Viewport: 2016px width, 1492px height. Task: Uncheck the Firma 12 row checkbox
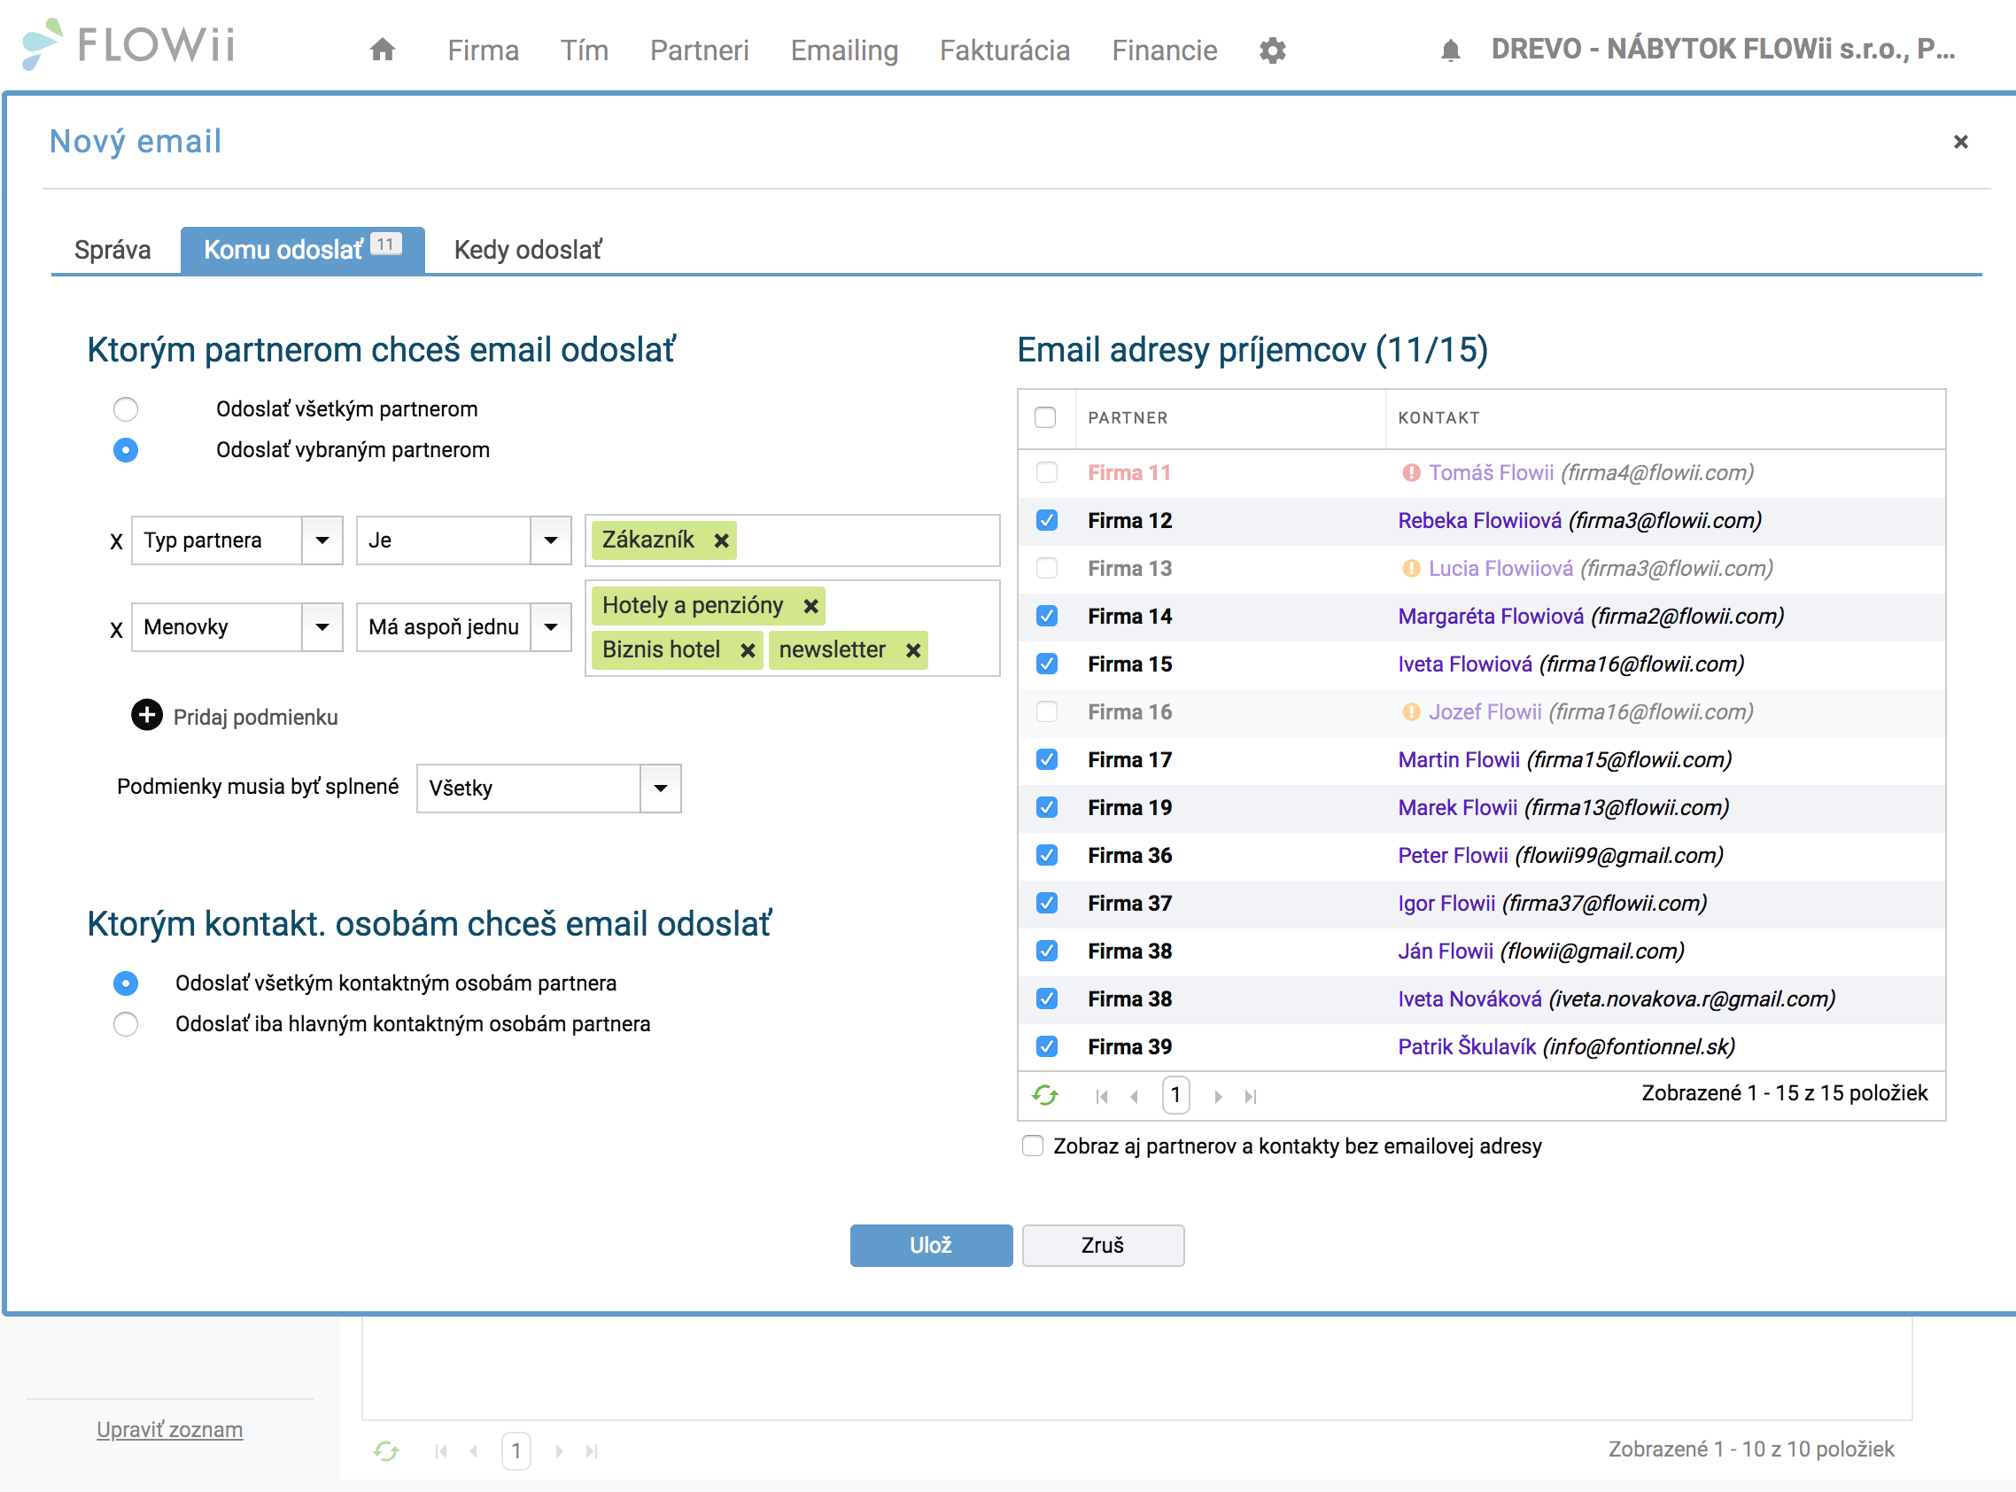(x=1047, y=520)
